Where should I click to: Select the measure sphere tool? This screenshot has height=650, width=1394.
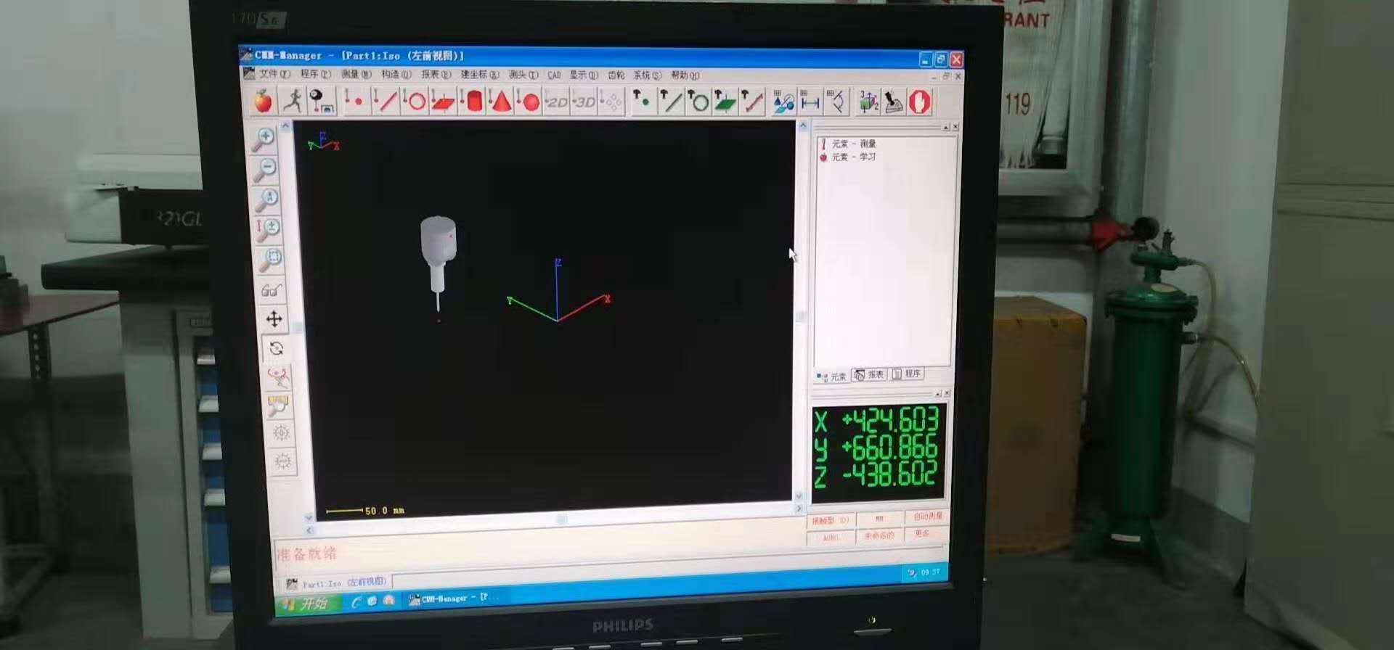[529, 102]
